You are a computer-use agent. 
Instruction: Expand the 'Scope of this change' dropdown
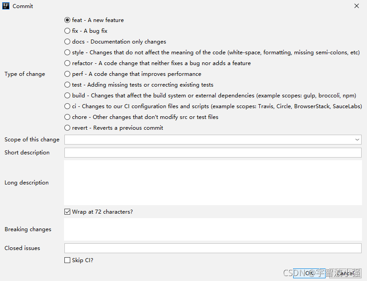click(357, 140)
